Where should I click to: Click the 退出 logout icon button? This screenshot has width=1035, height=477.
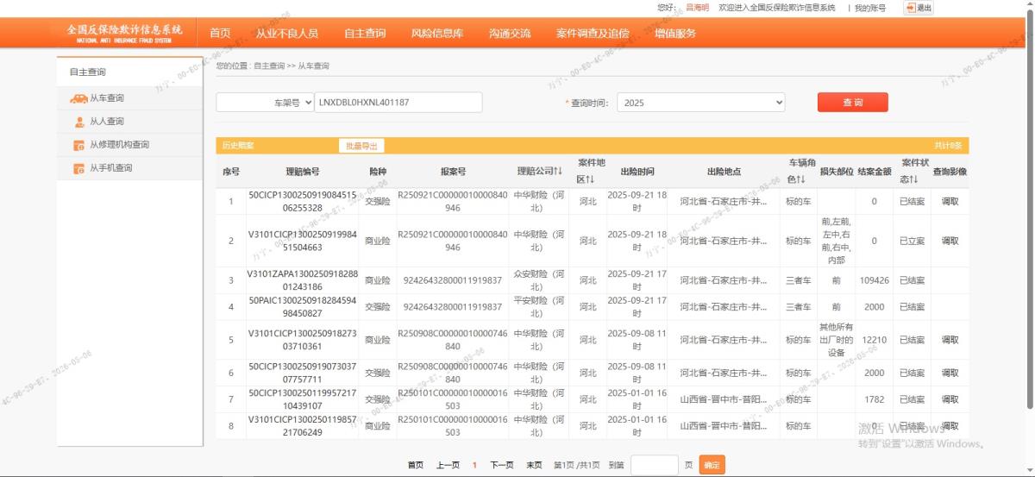pyautogui.click(x=918, y=8)
